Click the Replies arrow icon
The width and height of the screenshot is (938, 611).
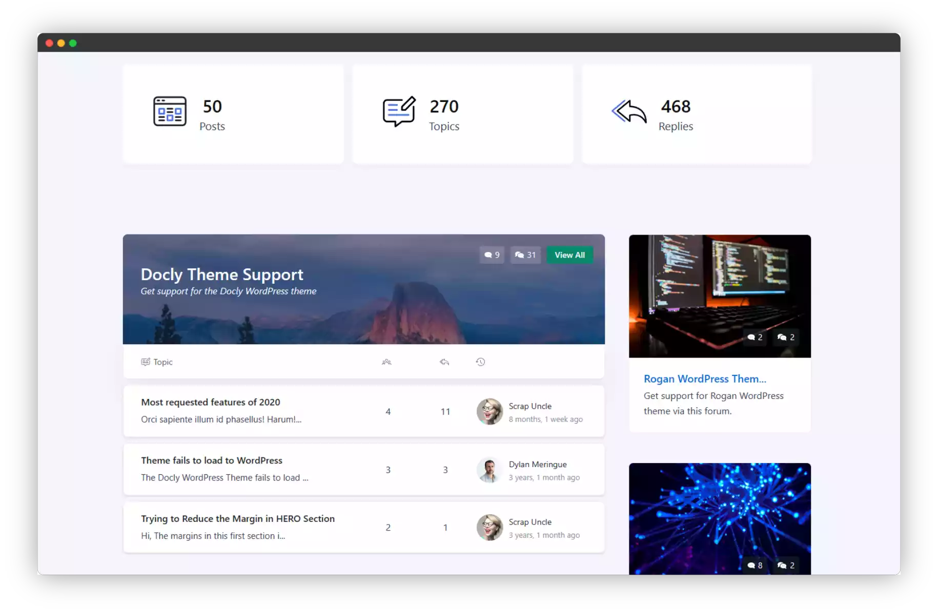629,111
